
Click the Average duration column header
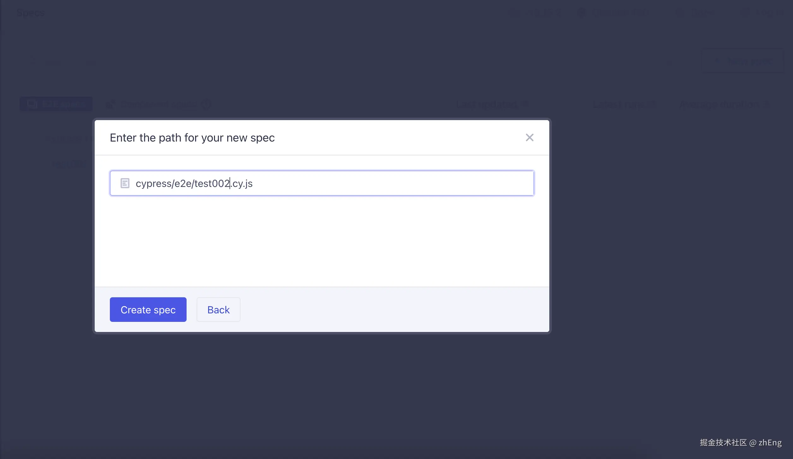[720, 104]
